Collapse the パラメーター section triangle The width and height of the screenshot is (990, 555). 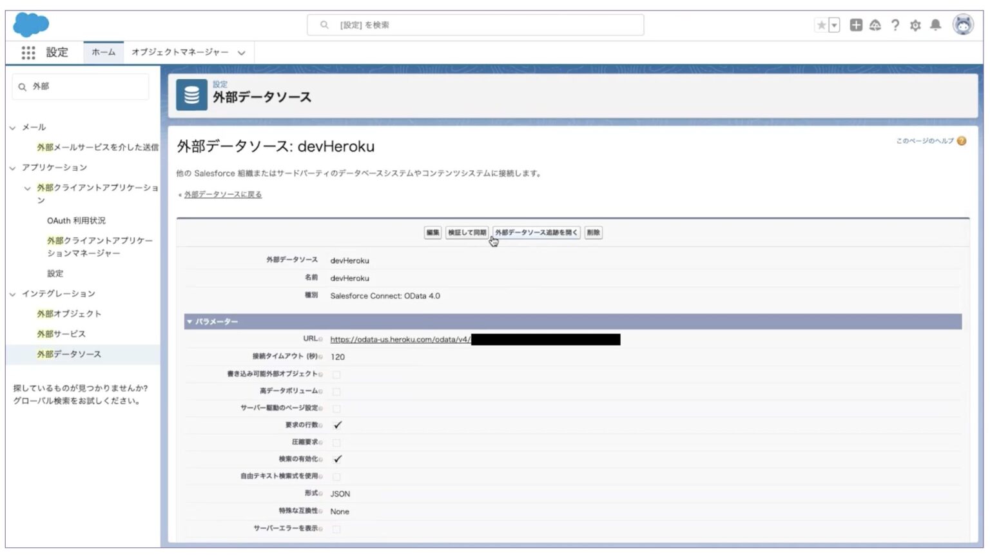189,321
